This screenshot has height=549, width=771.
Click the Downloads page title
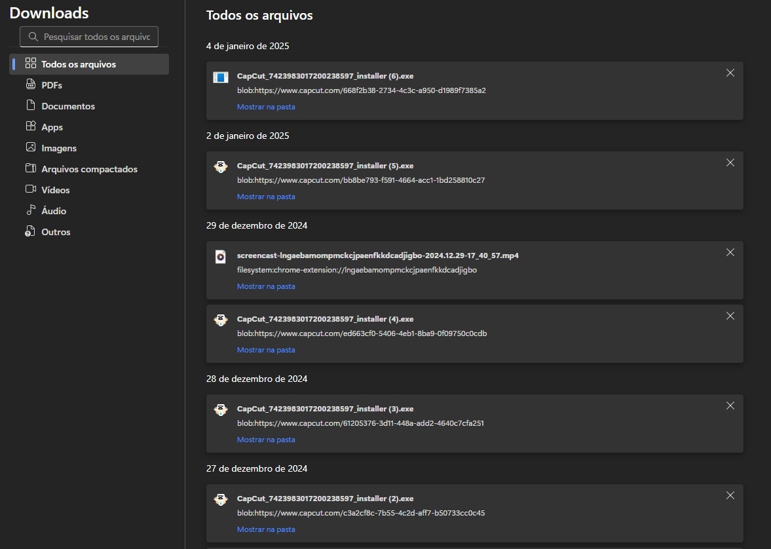coord(49,13)
